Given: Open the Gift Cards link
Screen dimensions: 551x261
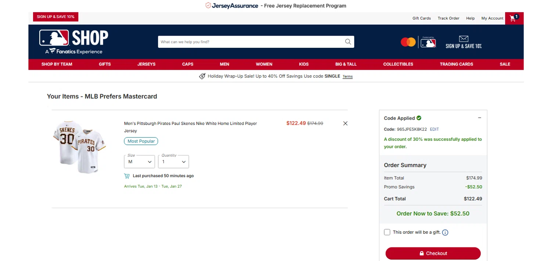Looking at the screenshot, I should click(x=422, y=18).
